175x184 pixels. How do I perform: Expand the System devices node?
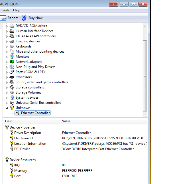point(7,98)
